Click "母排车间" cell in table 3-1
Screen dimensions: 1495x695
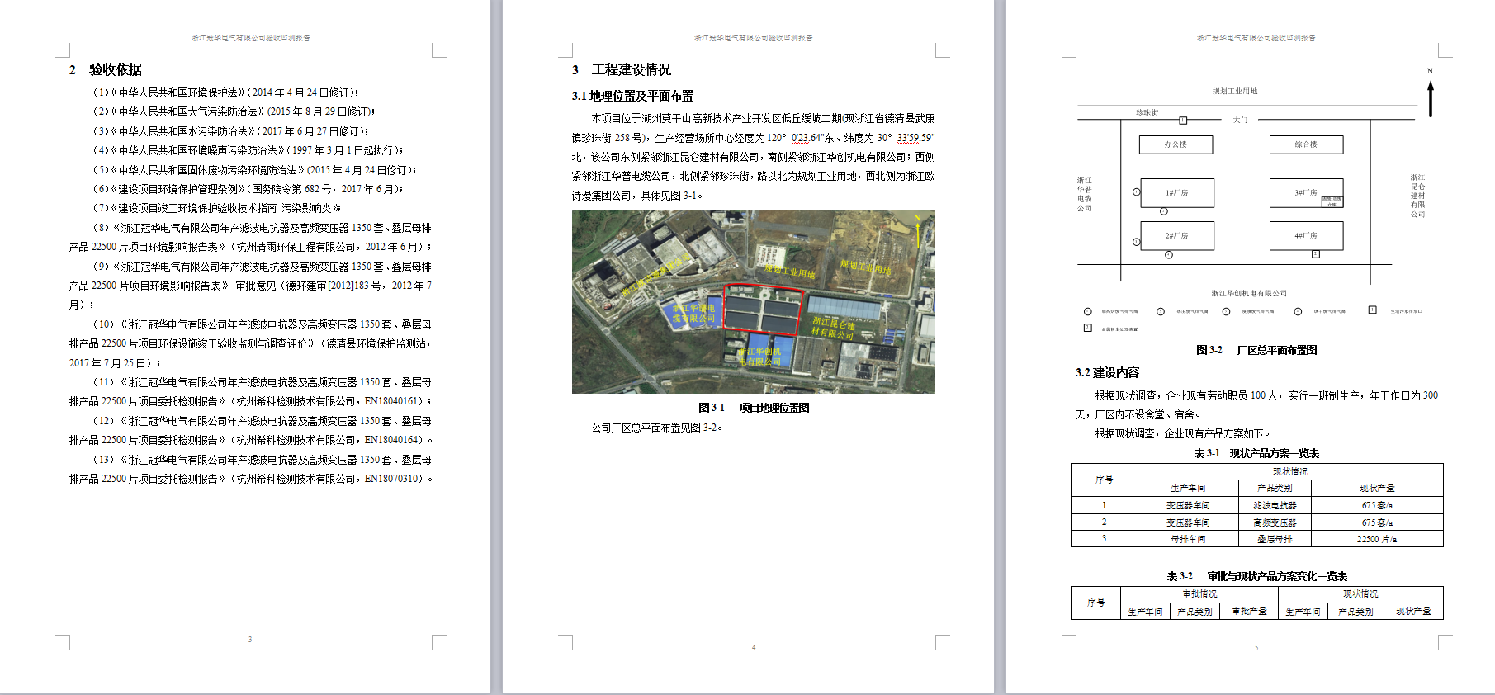coord(1188,539)
